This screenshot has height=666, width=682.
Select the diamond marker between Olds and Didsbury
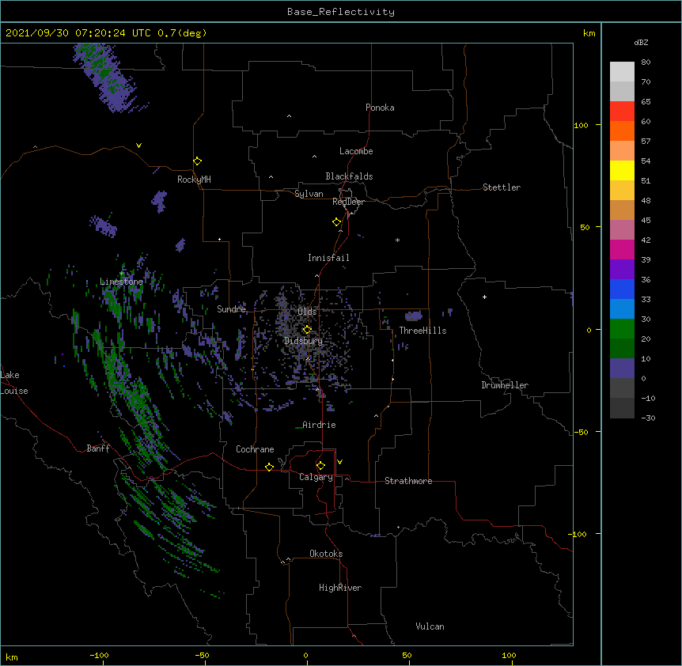307,329
